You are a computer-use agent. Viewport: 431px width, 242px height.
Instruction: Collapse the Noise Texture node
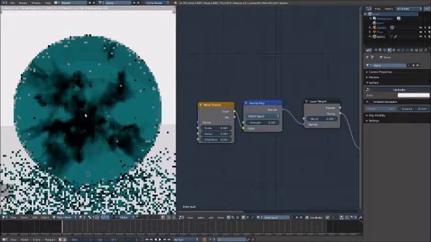coord(201,105)
